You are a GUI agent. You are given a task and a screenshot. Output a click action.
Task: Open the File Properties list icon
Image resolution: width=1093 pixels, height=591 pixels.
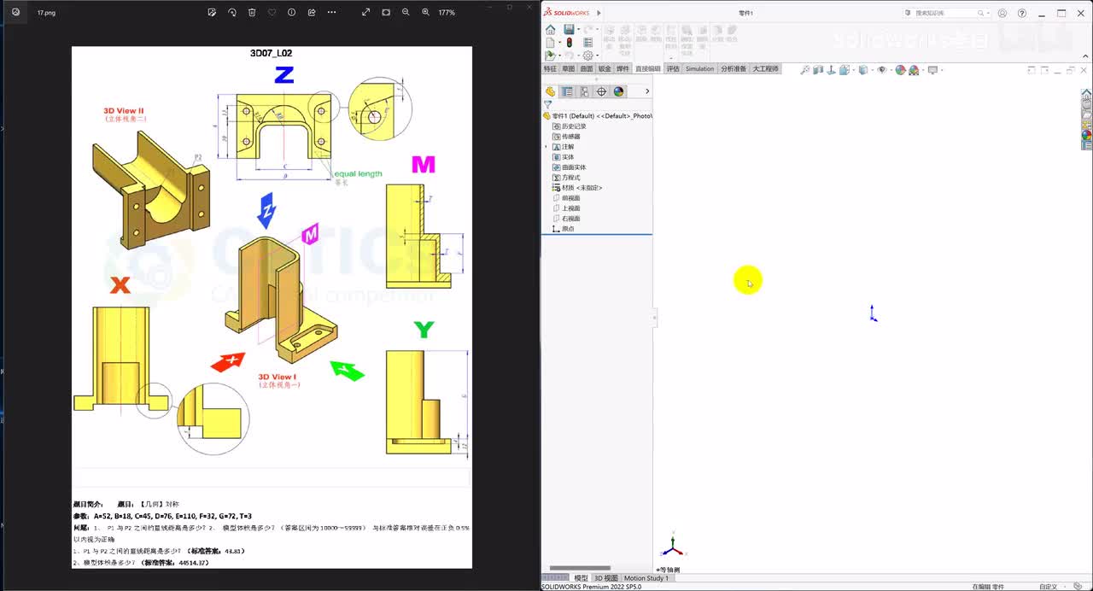click(587, 42)
